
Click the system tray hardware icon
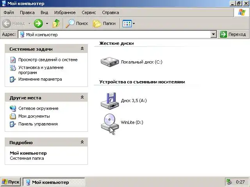point(229,182)
